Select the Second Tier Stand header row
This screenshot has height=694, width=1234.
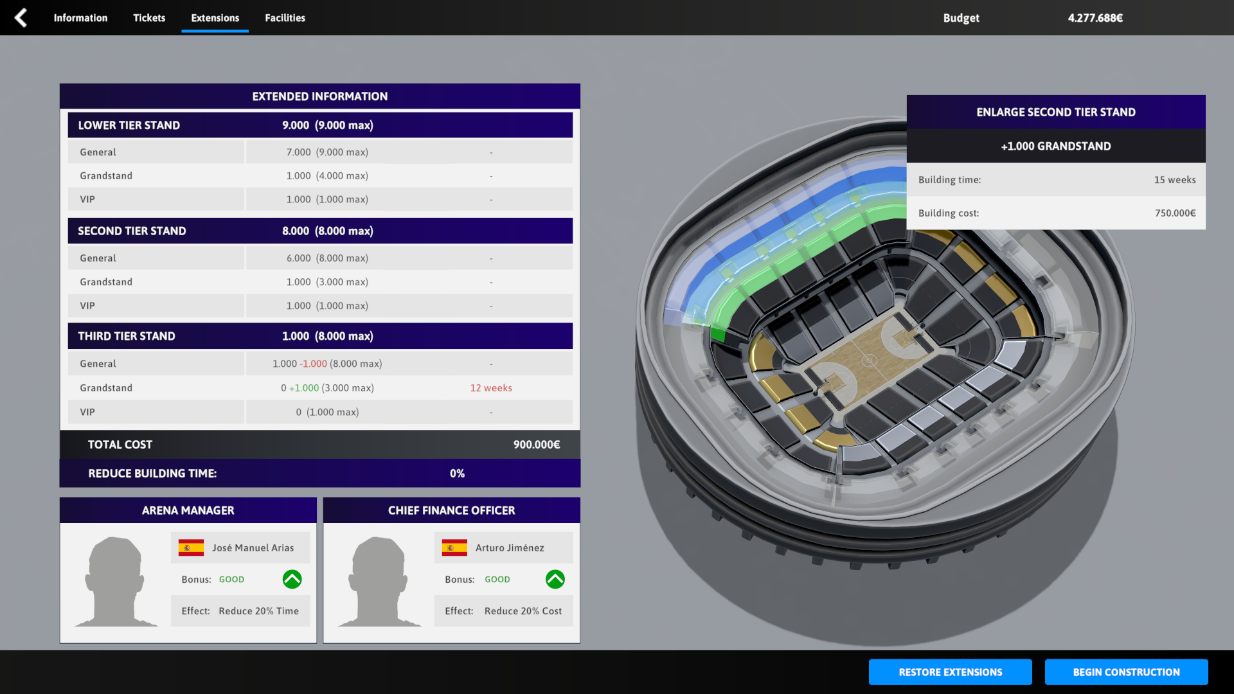[x=320, y=231]
